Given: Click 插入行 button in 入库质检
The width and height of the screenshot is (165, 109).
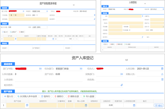Looking at the screenshot, I should click(x=105, y=44).
